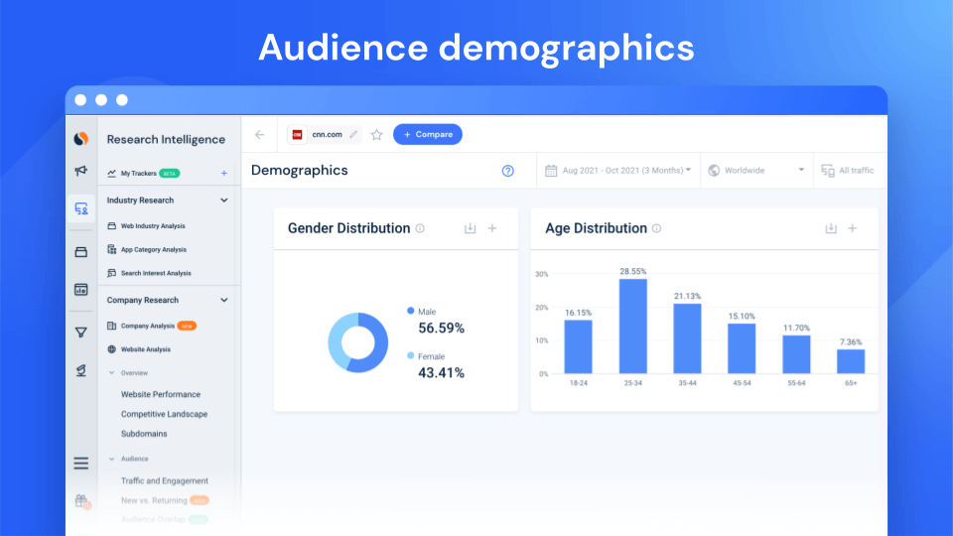The height and width of the screenshot is (536, 953).
Task: Go back using the left arrow
Action: (x=259, y=134)
